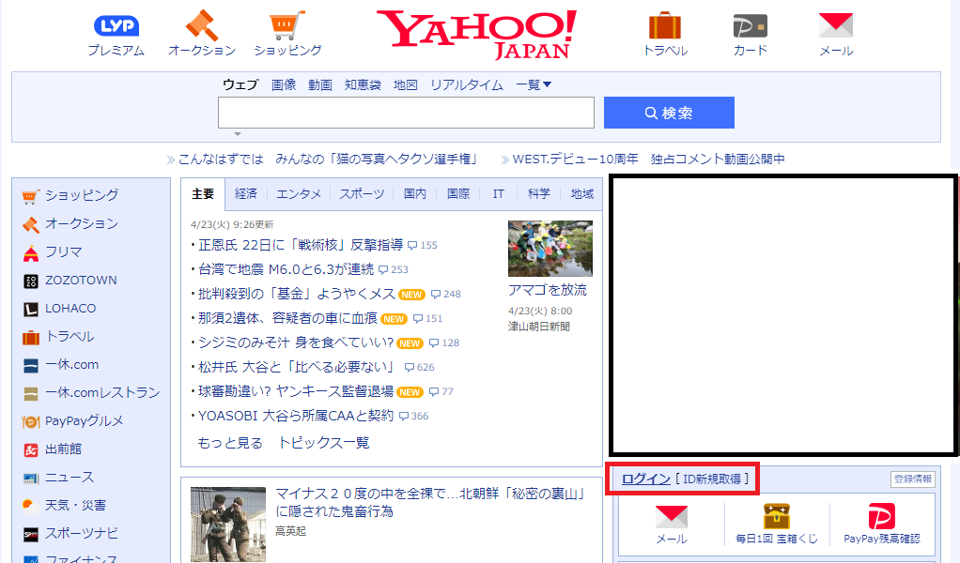This screenshot has height=563, width=960.
Task: Click the Yahoo! JAPAN logo
Action: coord(477,34)
